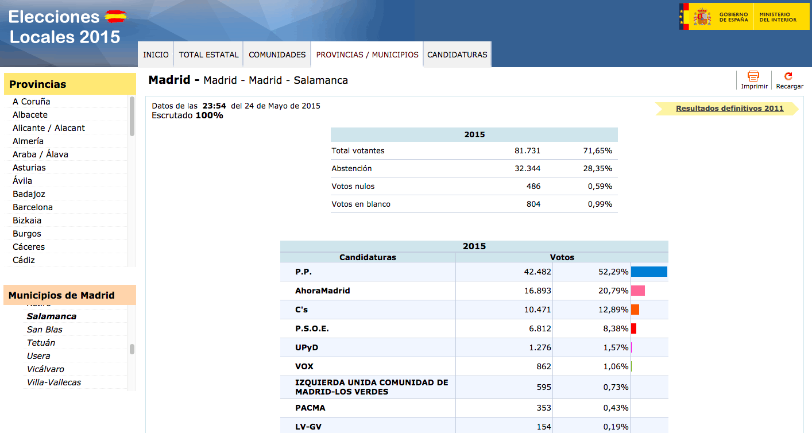Click the Recargar reload icon
This screenshot has height=433, width=812.
tap(788, 76)
